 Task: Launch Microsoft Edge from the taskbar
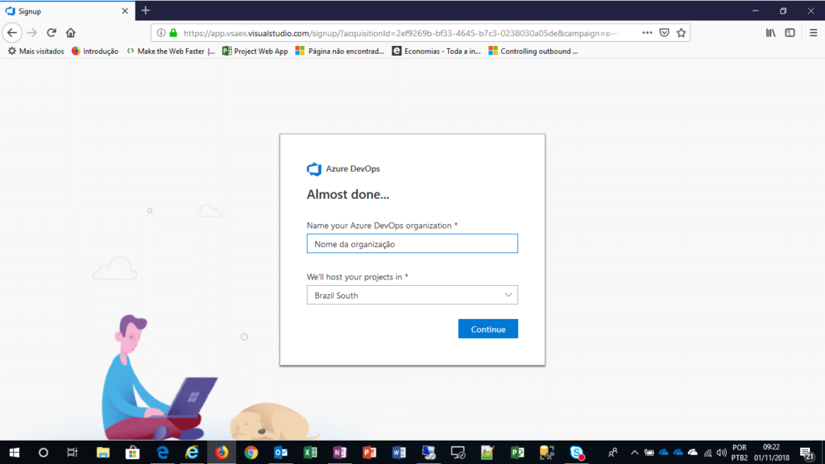tap(162, 453)
